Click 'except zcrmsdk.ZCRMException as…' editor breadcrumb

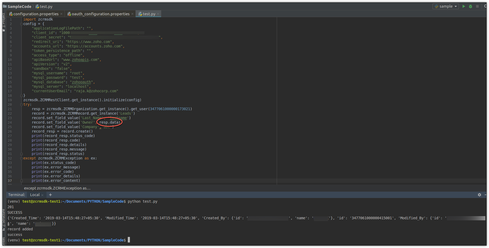pyautogui.click(x=57, y=188)
